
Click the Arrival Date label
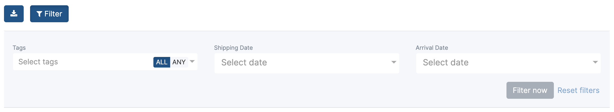tap(432, 48)
